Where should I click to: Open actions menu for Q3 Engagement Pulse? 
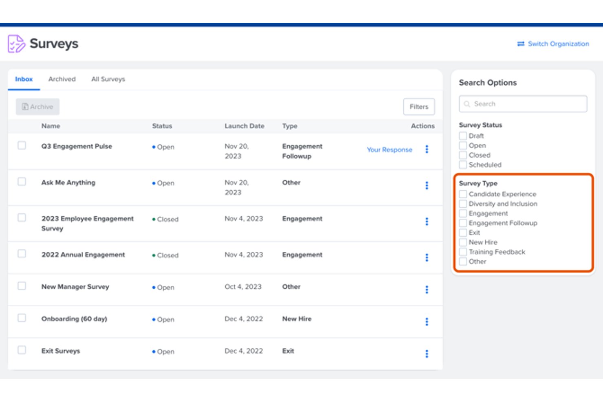pyautogui.click(x=427, y=149)
